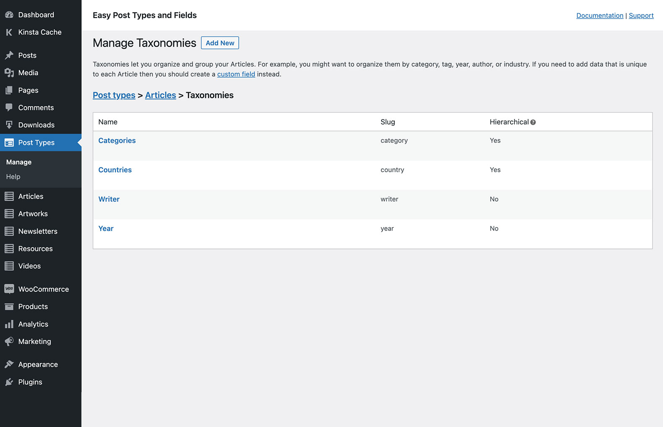Screen dimensions: 663x427
Task: Click the Dashboard gauge icon
Action: pos(9,15)
